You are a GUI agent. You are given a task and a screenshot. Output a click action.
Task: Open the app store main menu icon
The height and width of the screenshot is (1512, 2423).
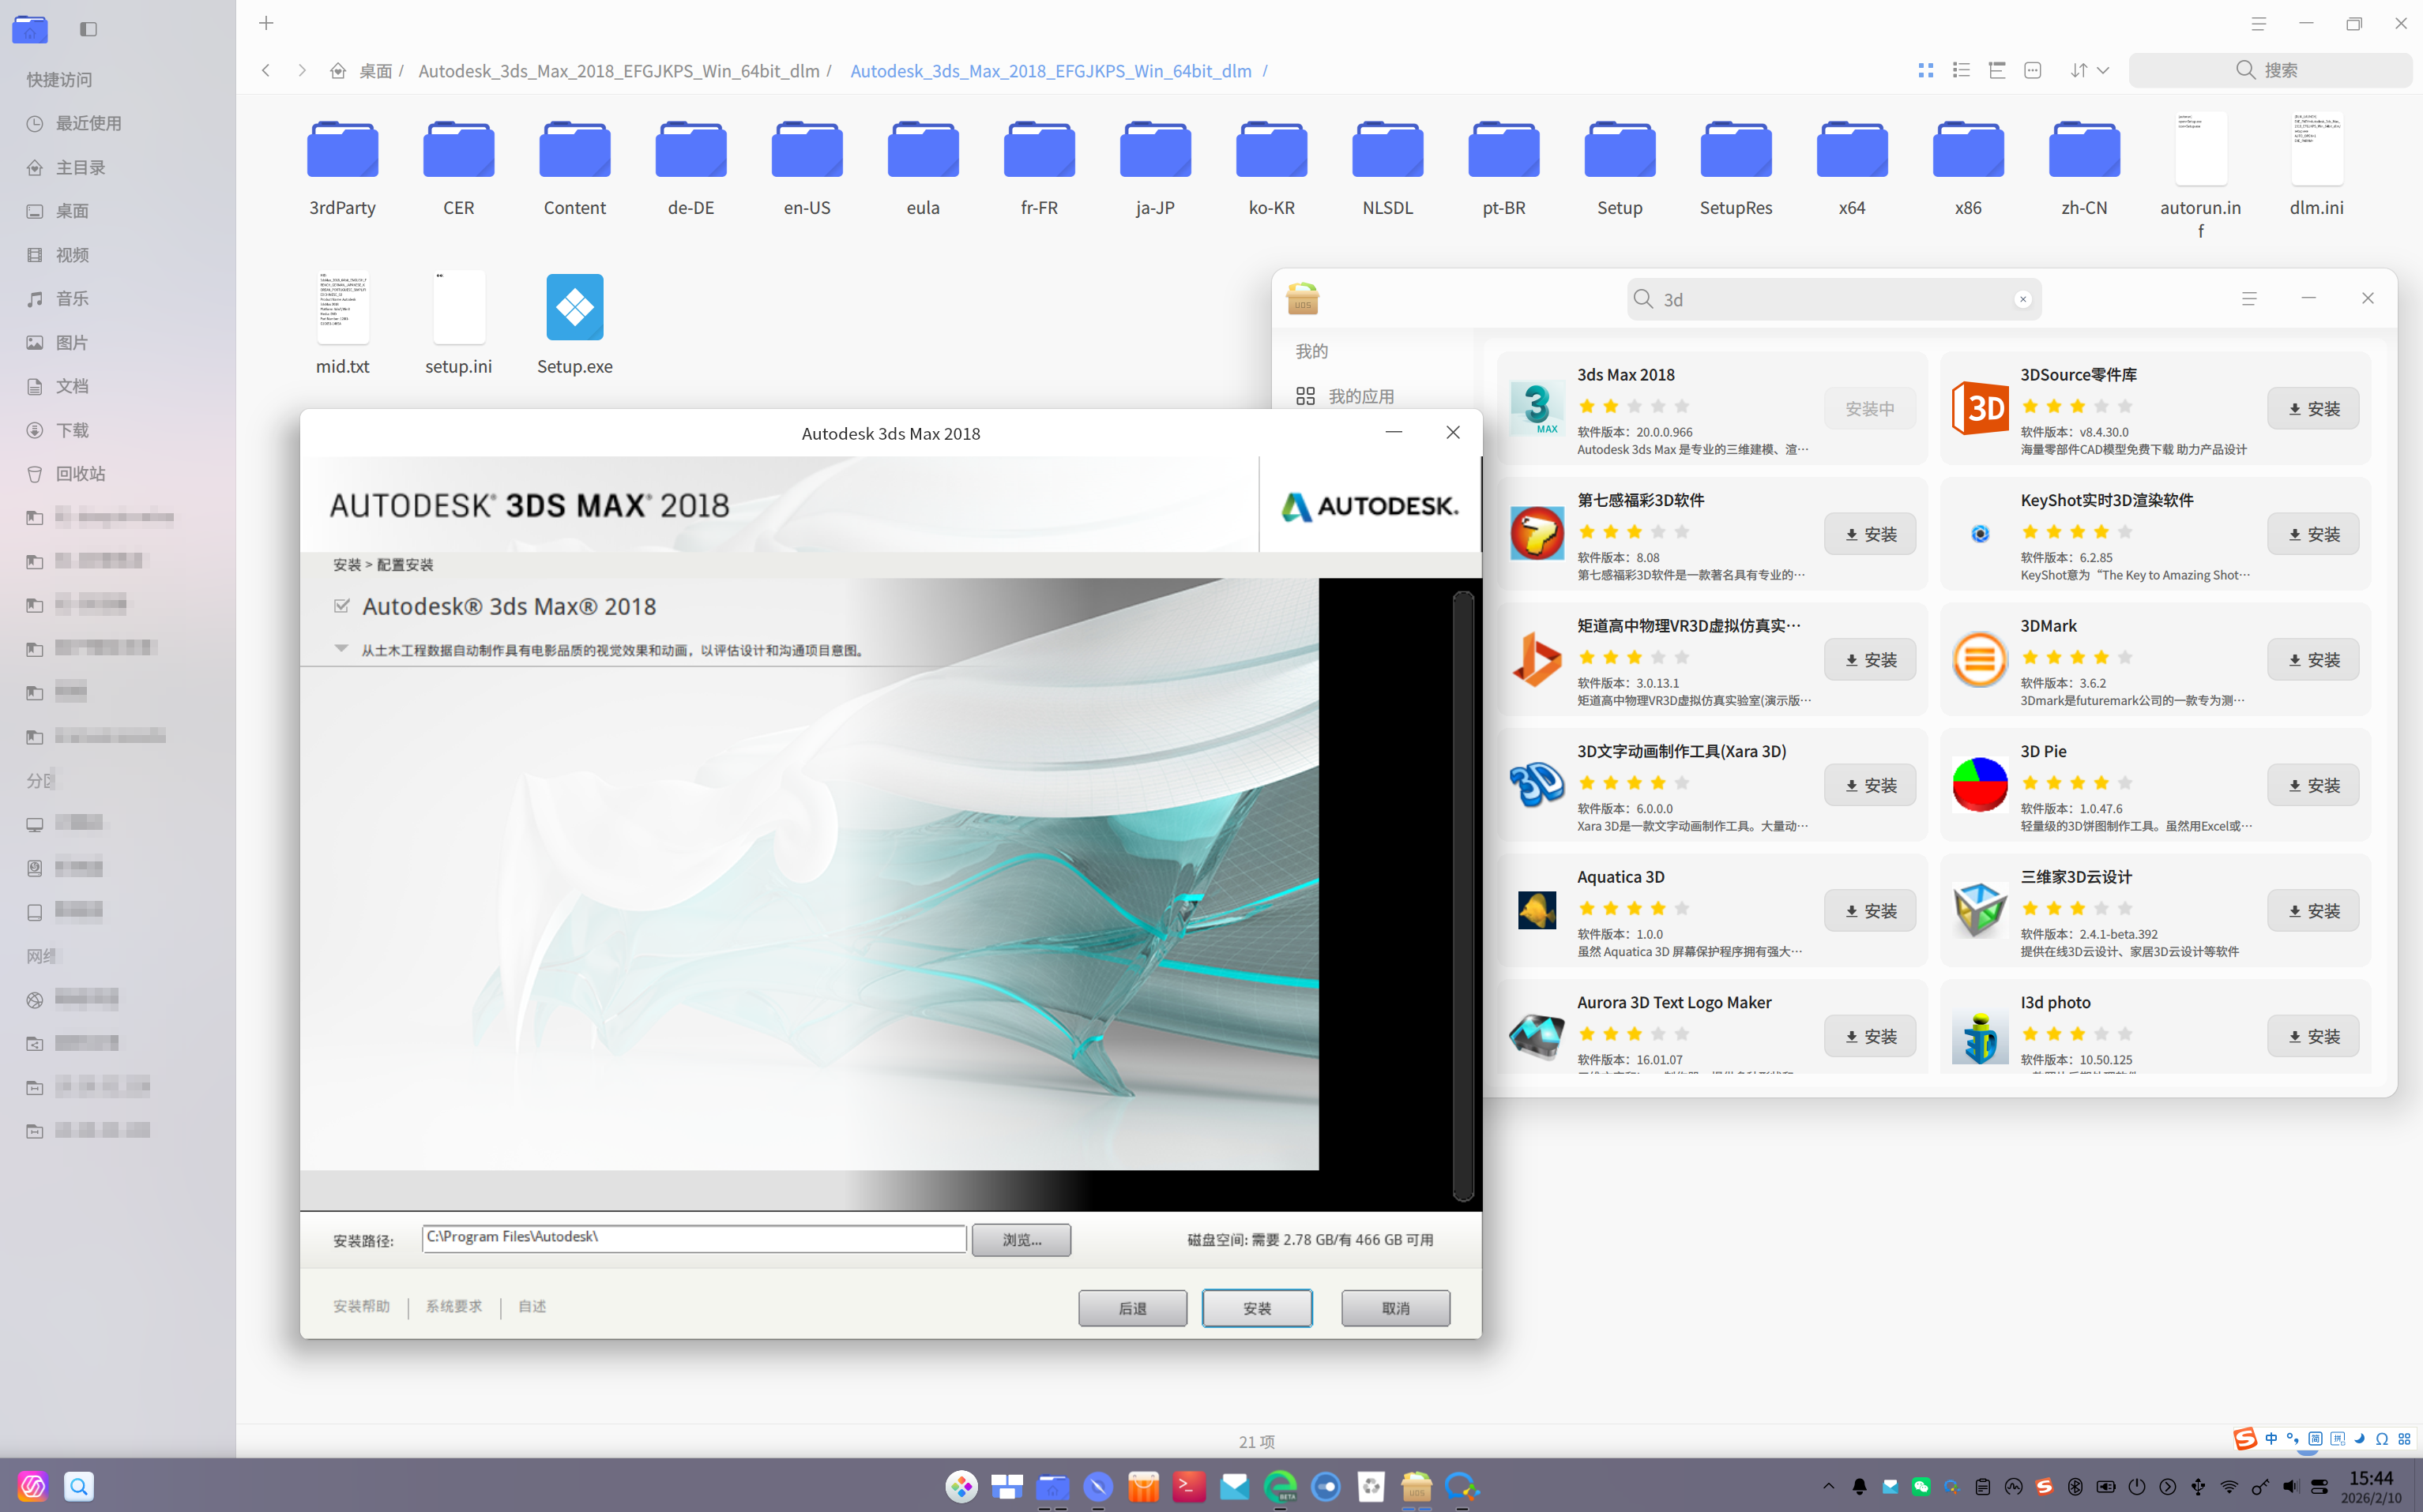(x=2249, y=298)
